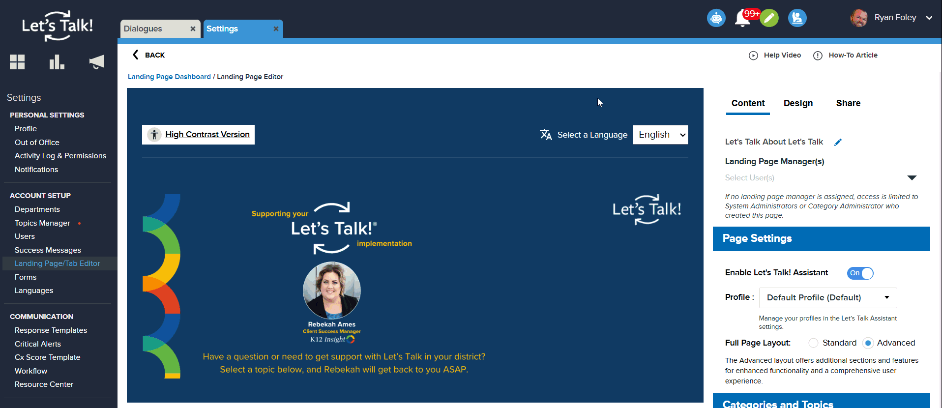Viewport: 942px width, 408px height.
Task: Expand the Categories and Topics section
Action: pyautogui.click(x=822, y=401)
